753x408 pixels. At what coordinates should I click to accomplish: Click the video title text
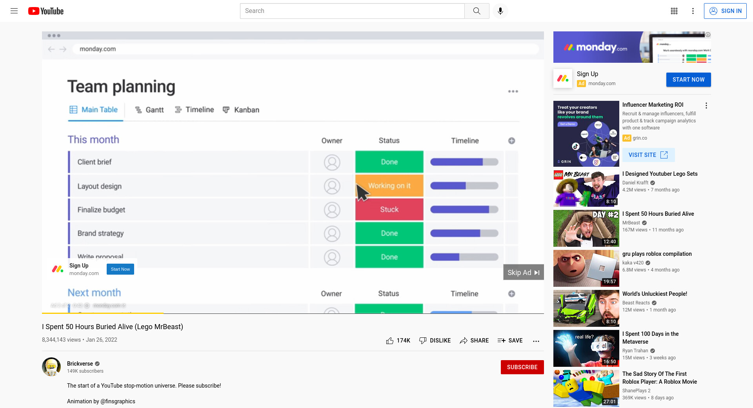pos(113,327)
